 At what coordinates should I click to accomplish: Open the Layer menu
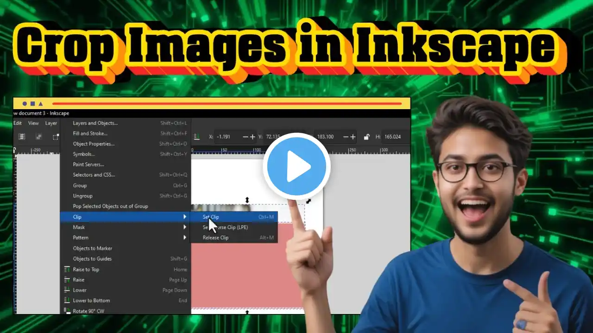(x=51, y=123)
